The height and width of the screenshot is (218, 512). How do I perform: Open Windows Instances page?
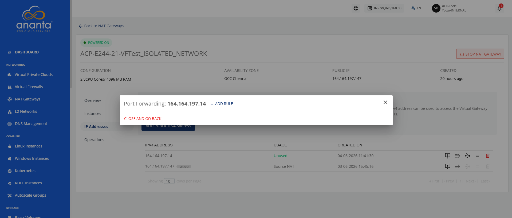(x=32, y=158)
